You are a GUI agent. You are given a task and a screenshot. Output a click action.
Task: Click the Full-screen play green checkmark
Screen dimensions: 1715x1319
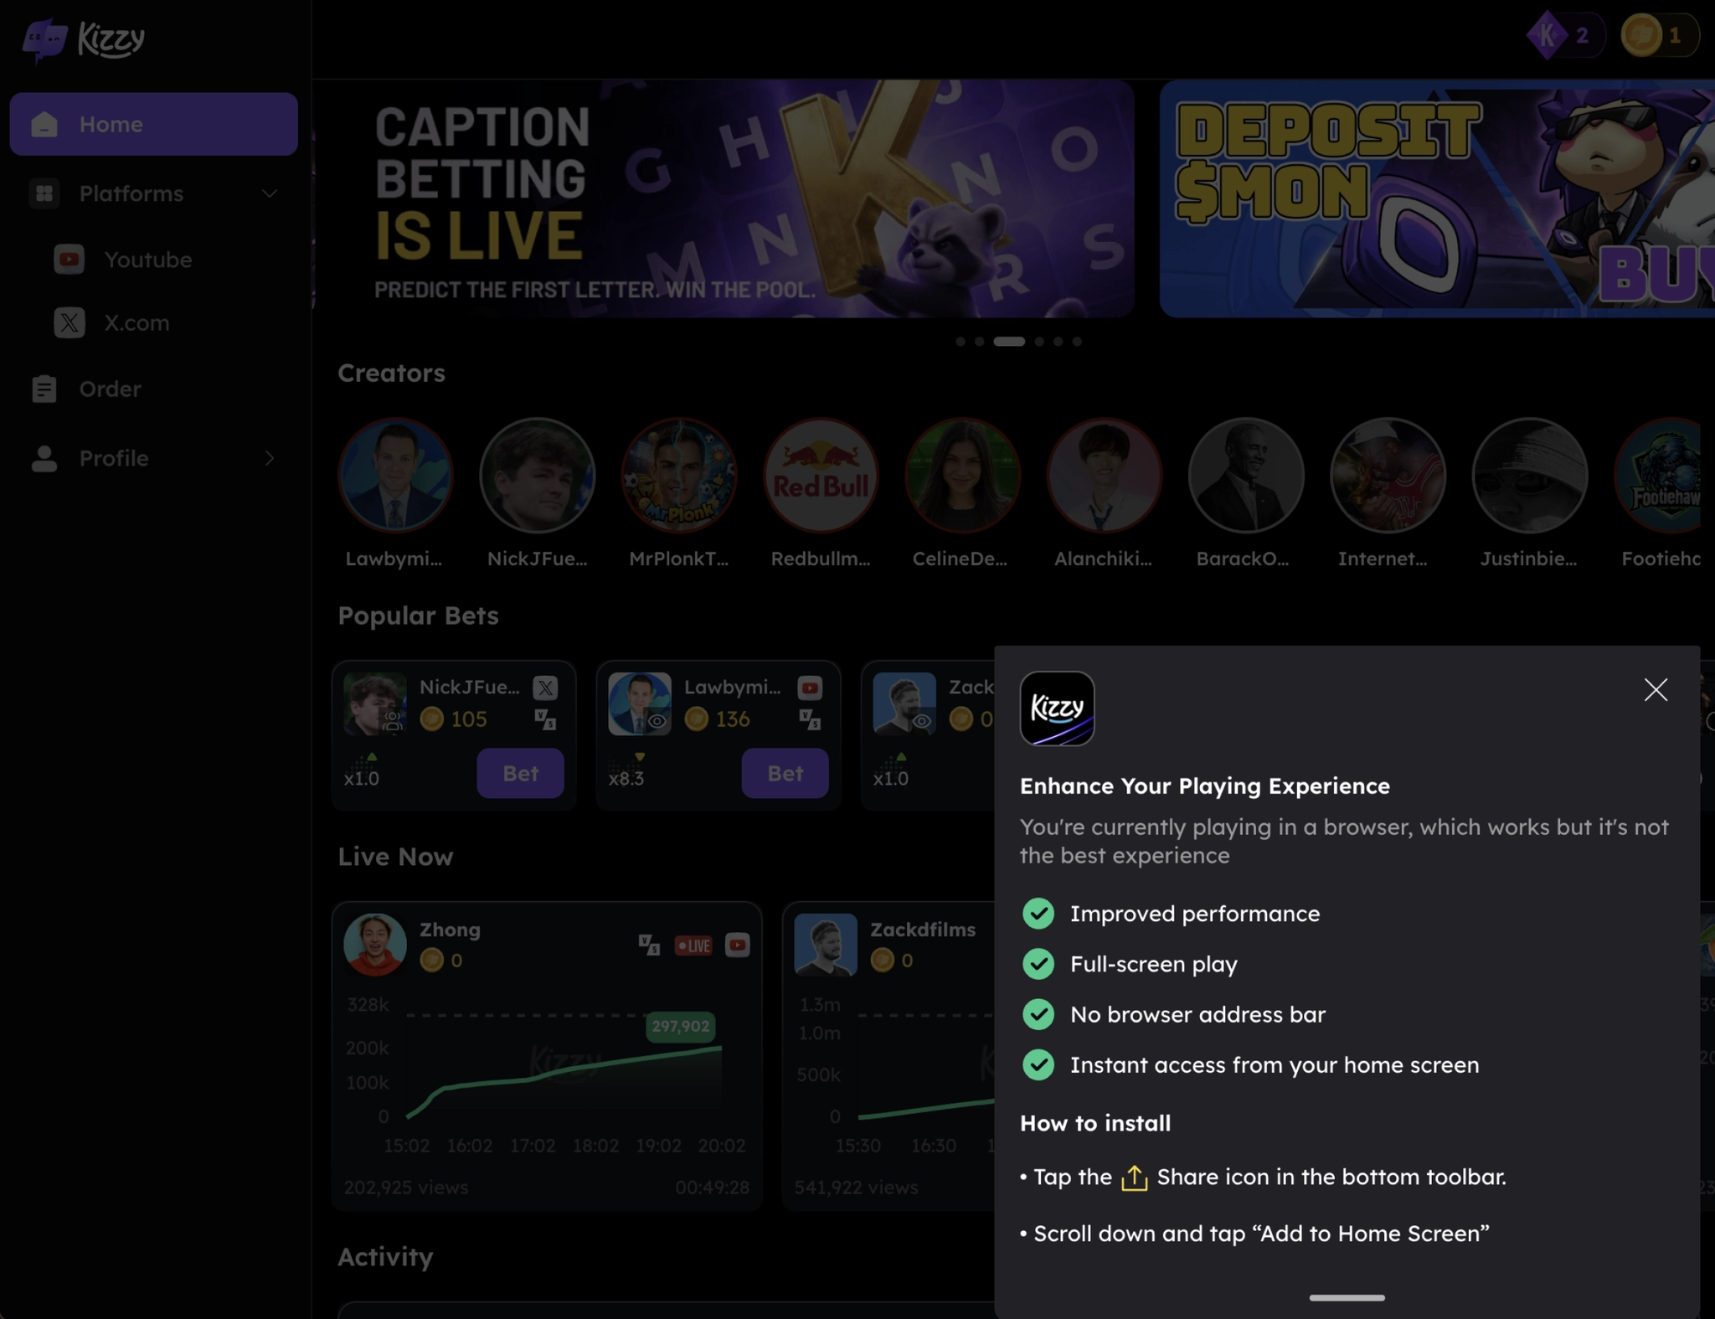(x=1038, y=964)
